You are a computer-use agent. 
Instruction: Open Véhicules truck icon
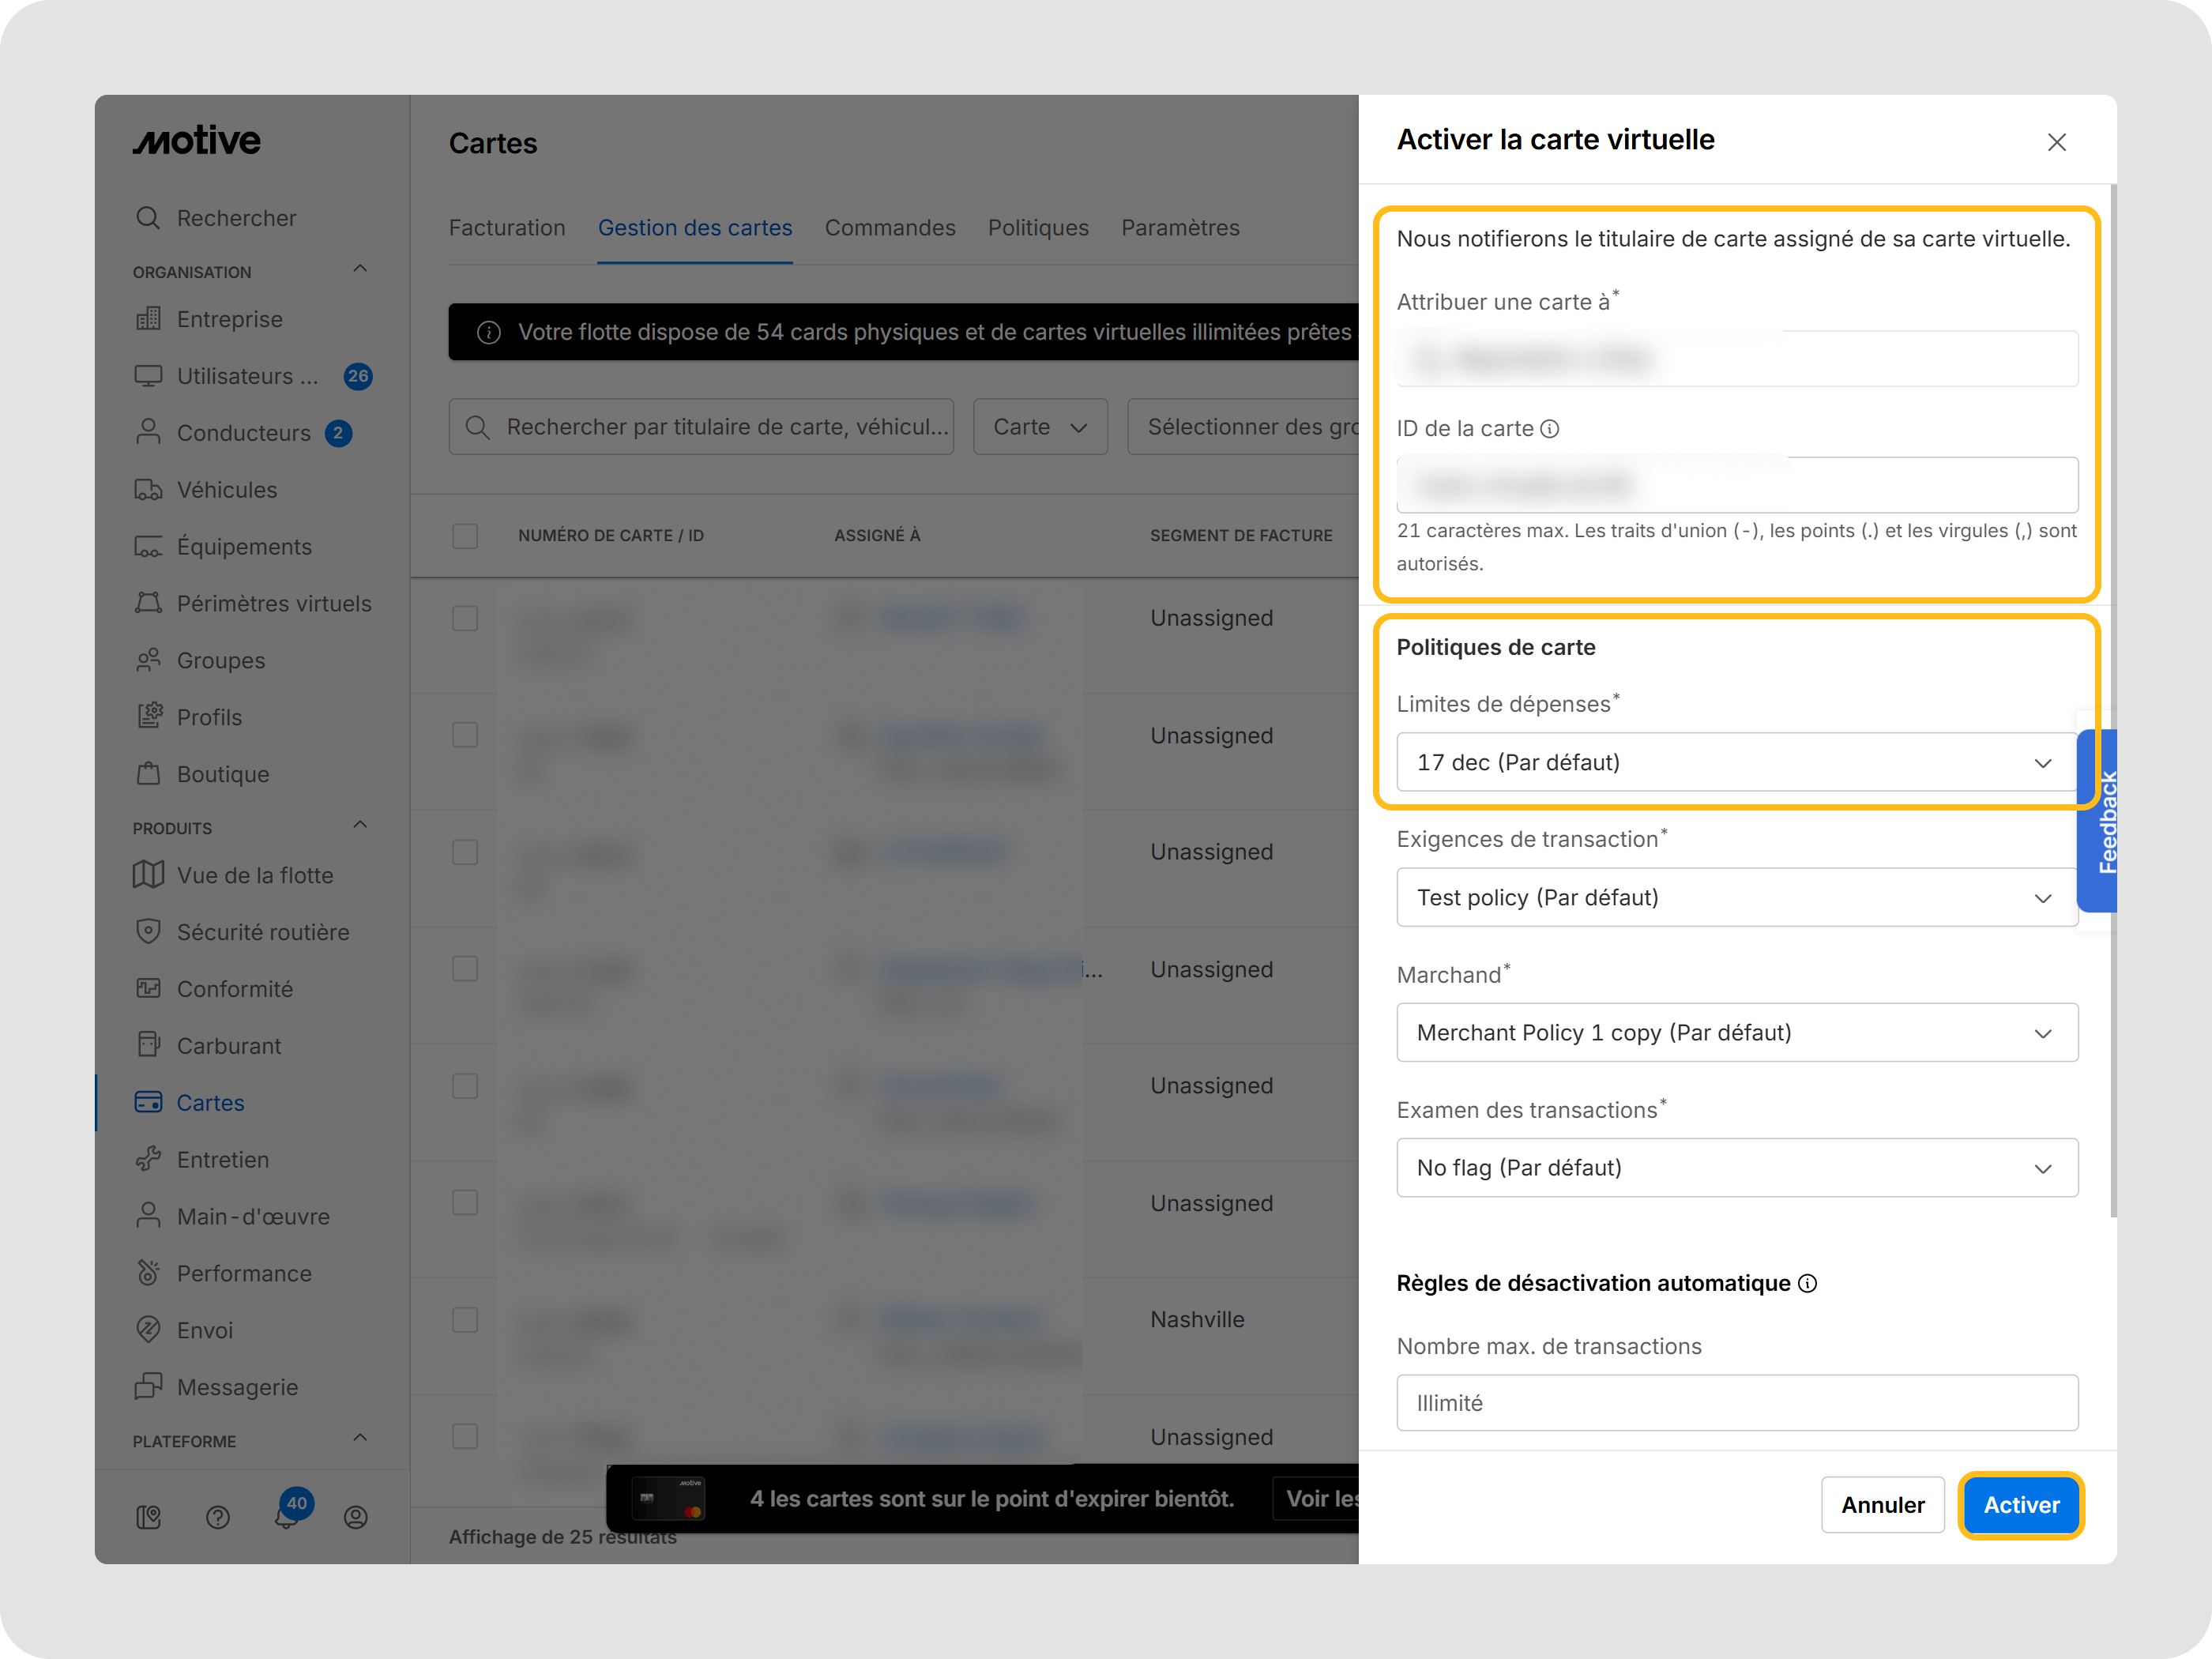coord(148,489)
